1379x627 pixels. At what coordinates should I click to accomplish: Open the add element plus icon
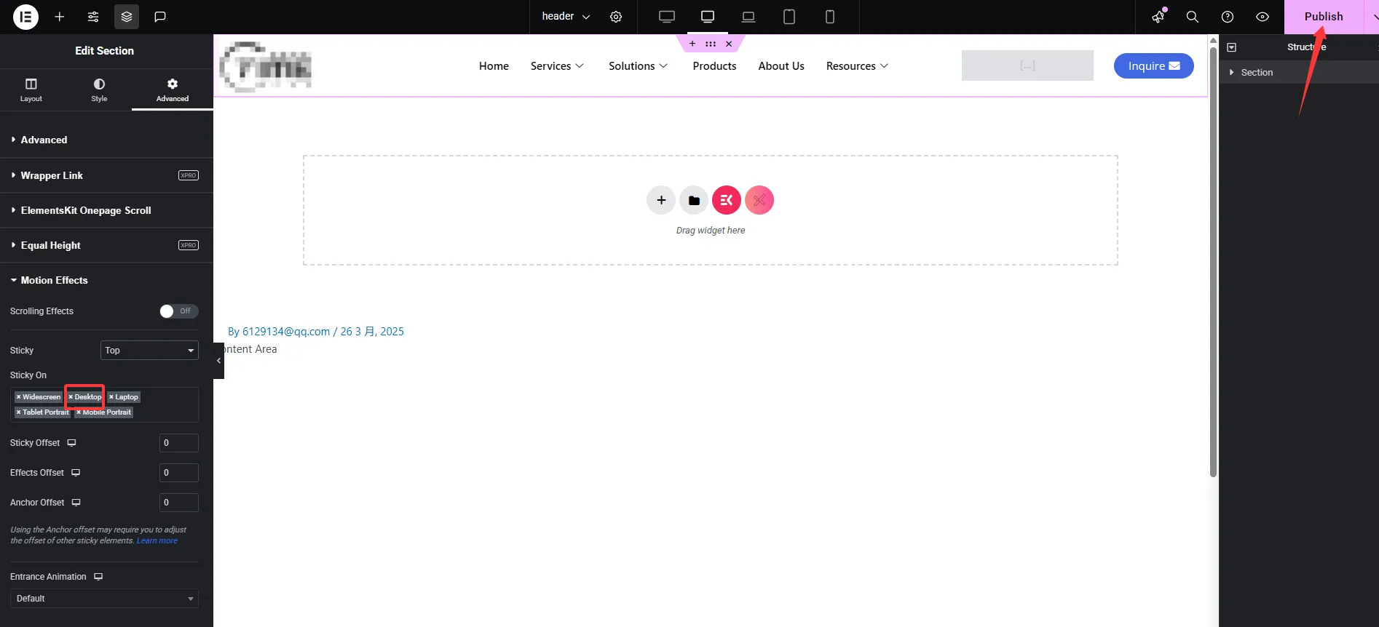tap(60, 17)
